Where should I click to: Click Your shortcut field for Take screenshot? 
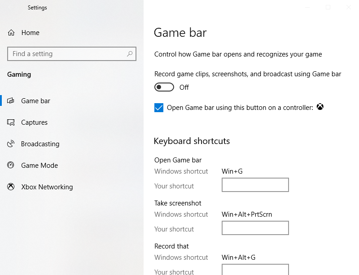tap(255, 228)
